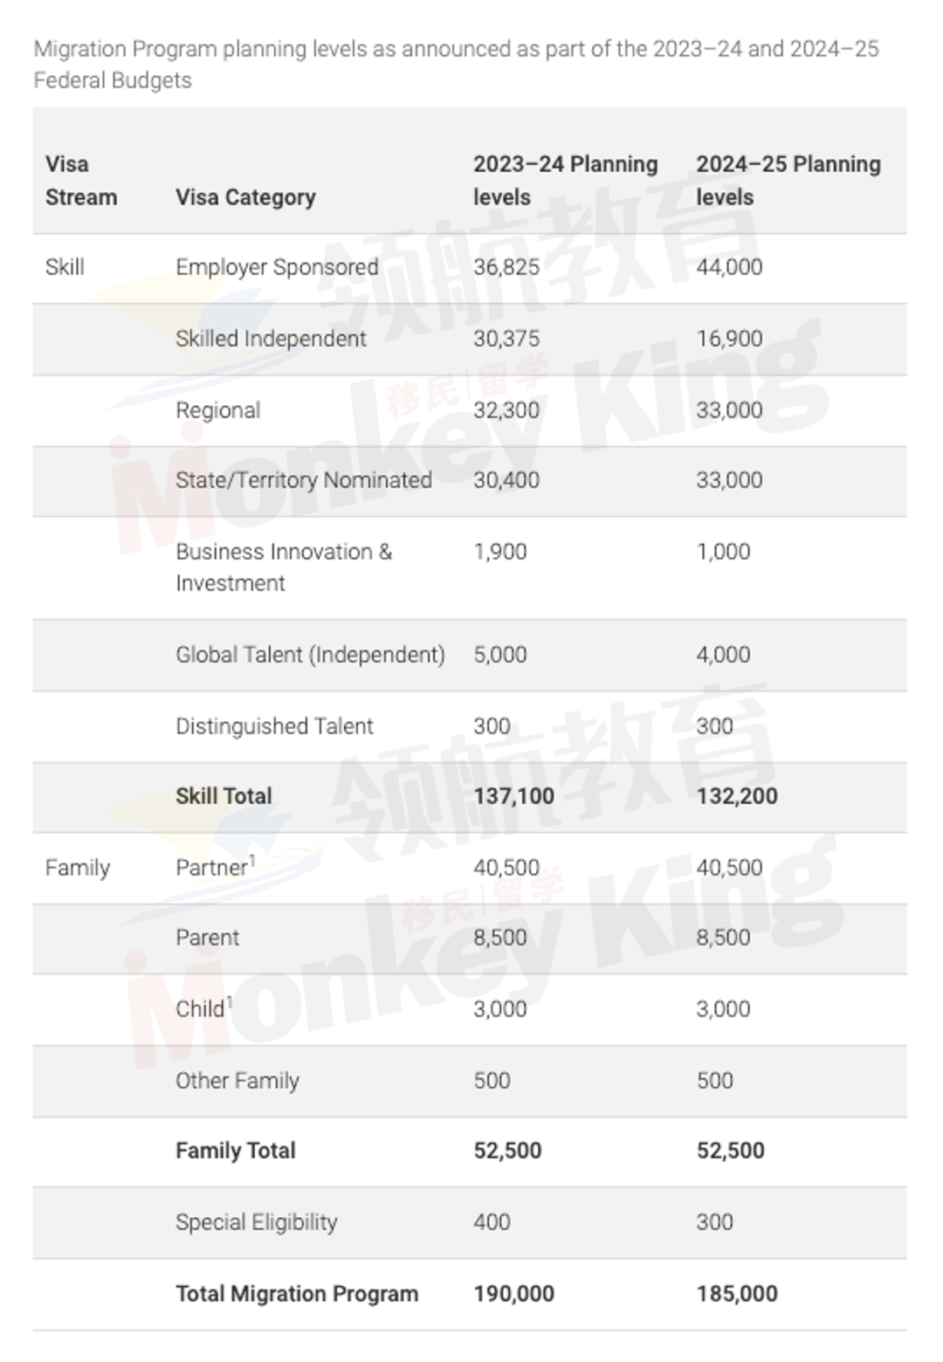The width and height of the screenshot is (943, 1362).
Task: Click the Employer Sponsored category cell
Action: click(x=277, y=267)
